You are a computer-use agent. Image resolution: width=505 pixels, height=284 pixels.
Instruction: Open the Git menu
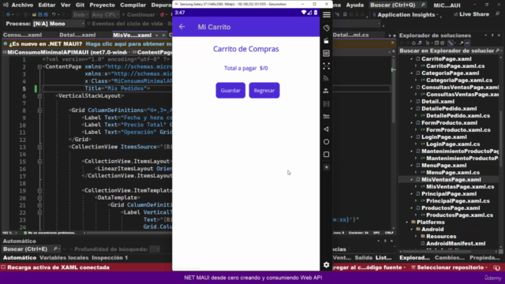pyautogui.click(x=80, y=6)
